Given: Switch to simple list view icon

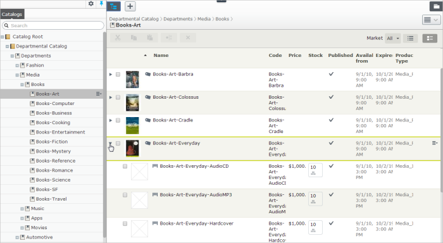Looking at the screenshot, I should point(411,38).
